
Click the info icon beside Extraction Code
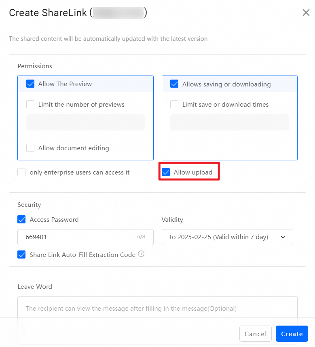(141, 254)
